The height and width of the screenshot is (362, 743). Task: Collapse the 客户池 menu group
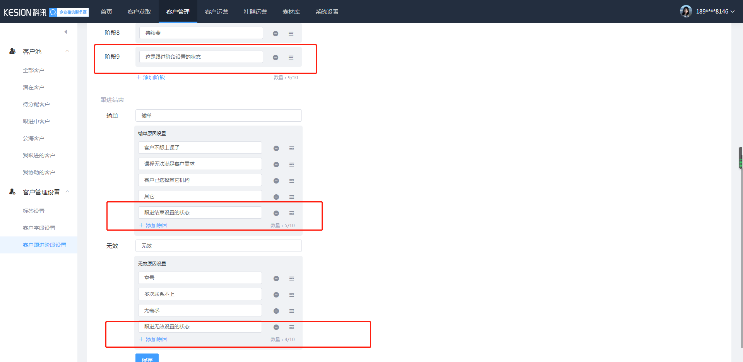[67, 51]
